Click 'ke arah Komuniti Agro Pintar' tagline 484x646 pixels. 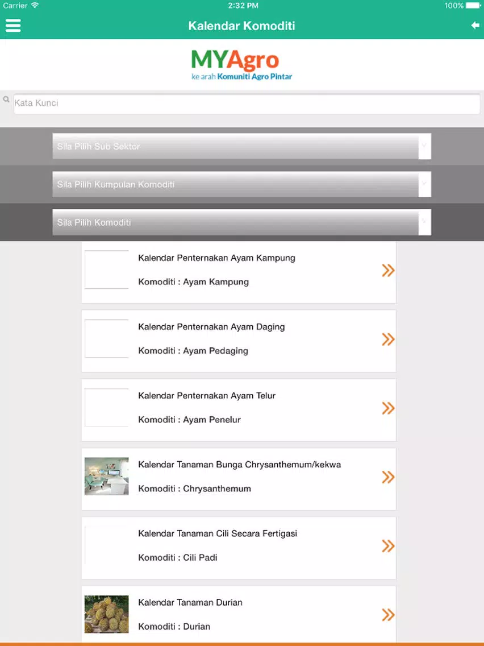241,77
